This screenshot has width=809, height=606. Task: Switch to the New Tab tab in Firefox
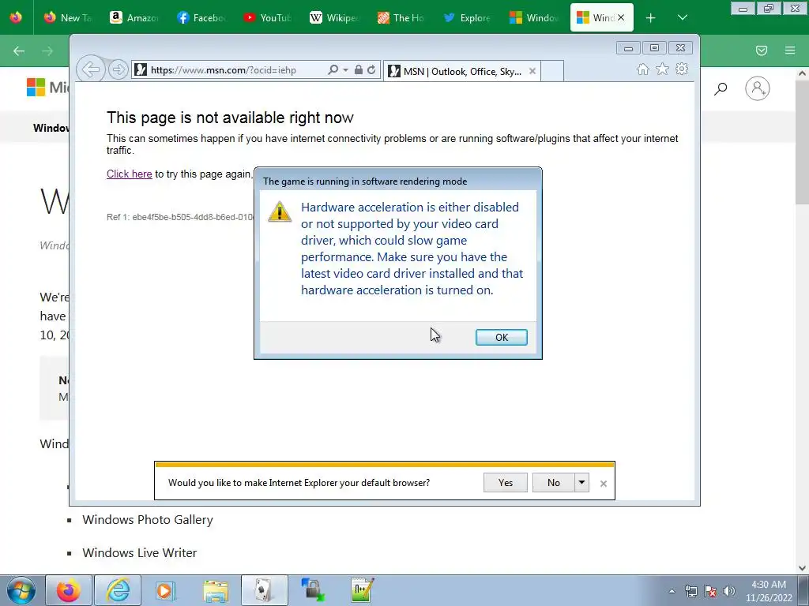[x=67, y=17]
